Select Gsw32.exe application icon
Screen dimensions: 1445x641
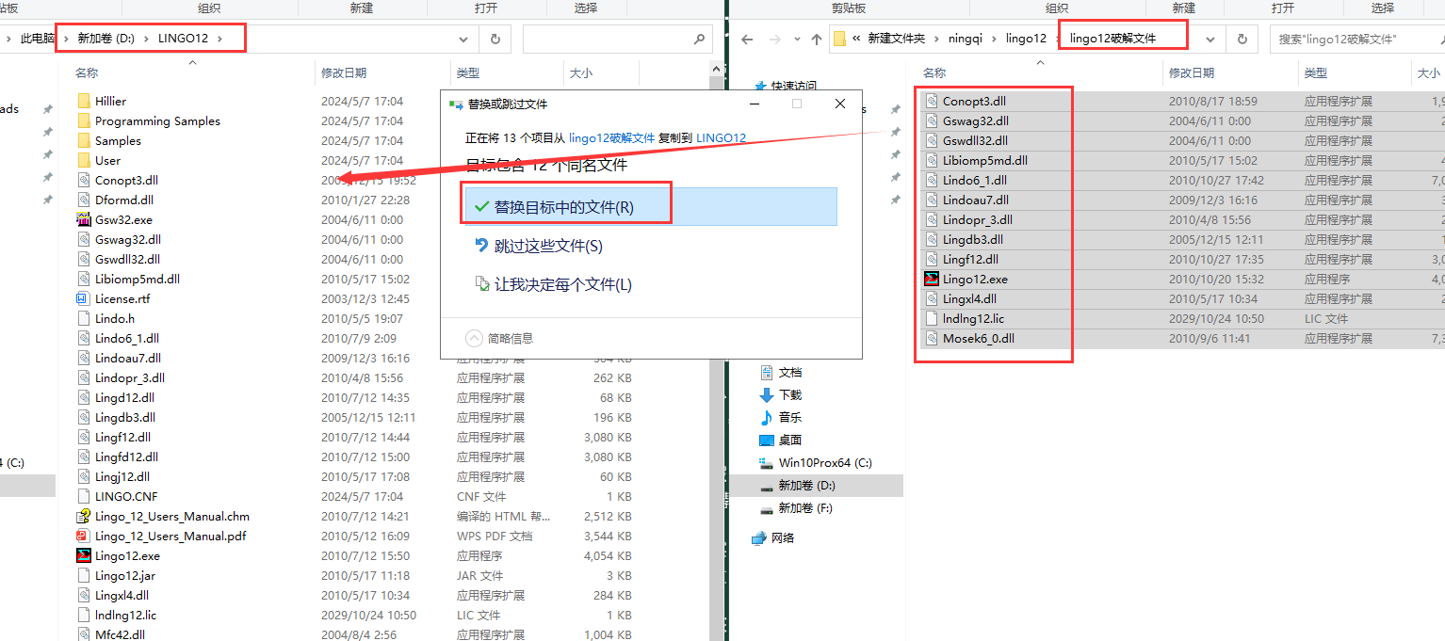[x=84, y=219]
